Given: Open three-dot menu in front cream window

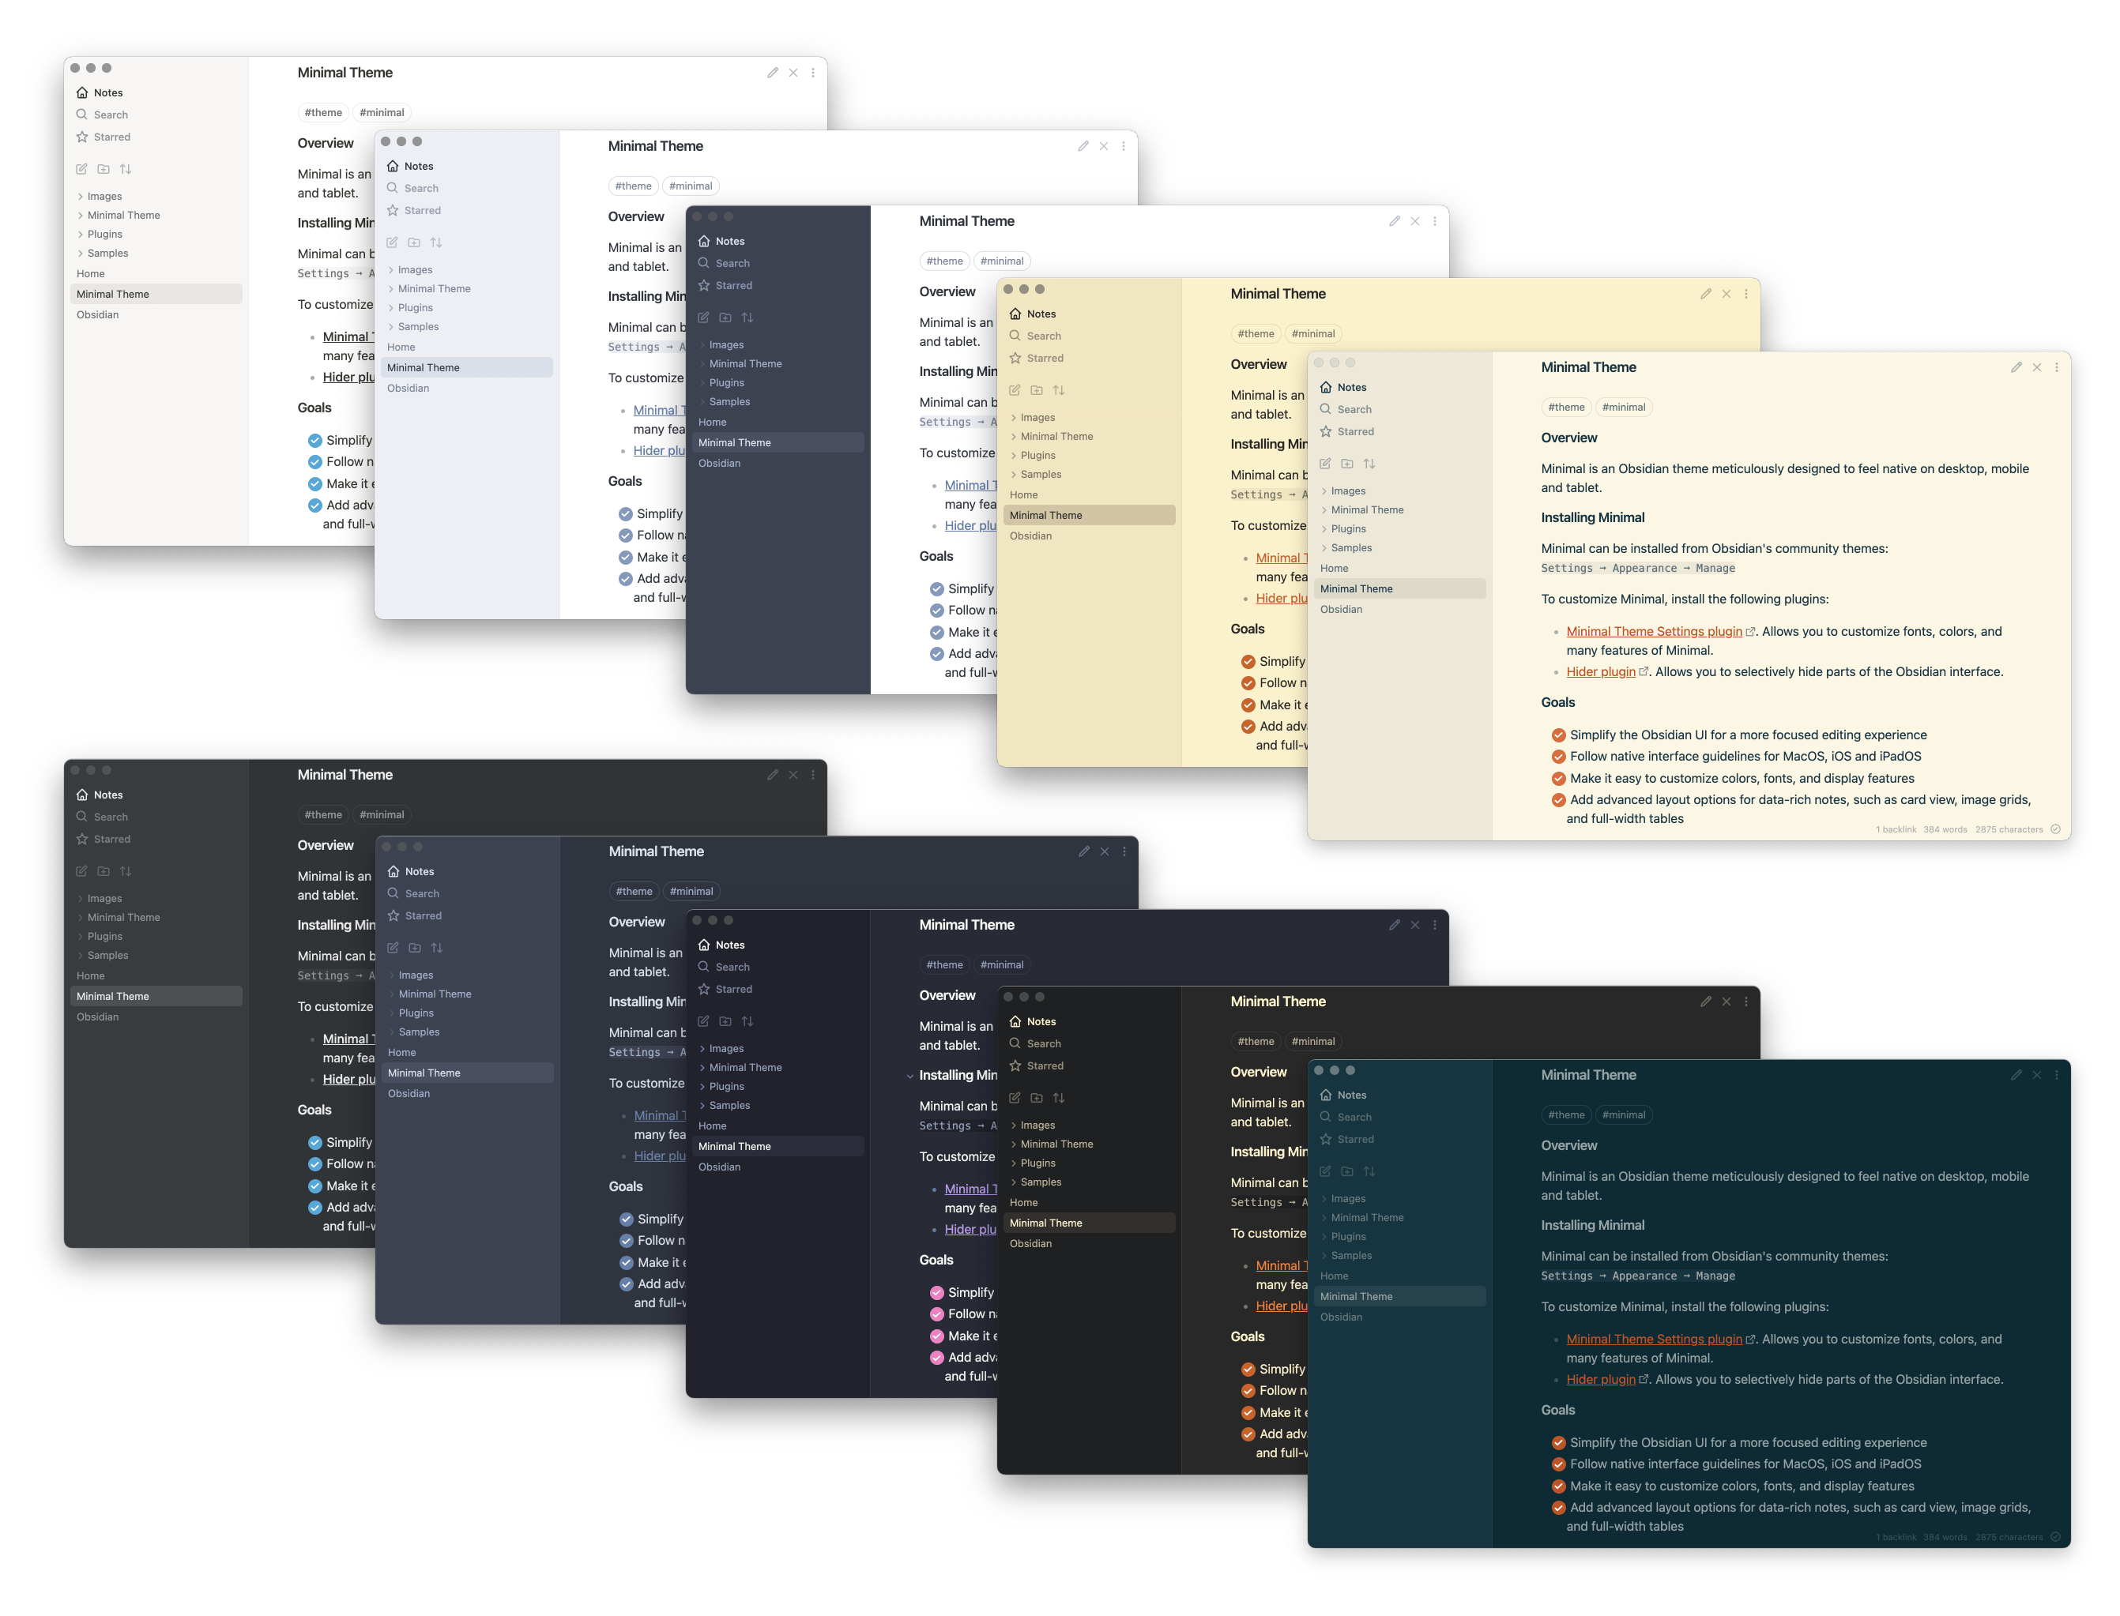Looking at the screenshot, I should (2057, 367).
